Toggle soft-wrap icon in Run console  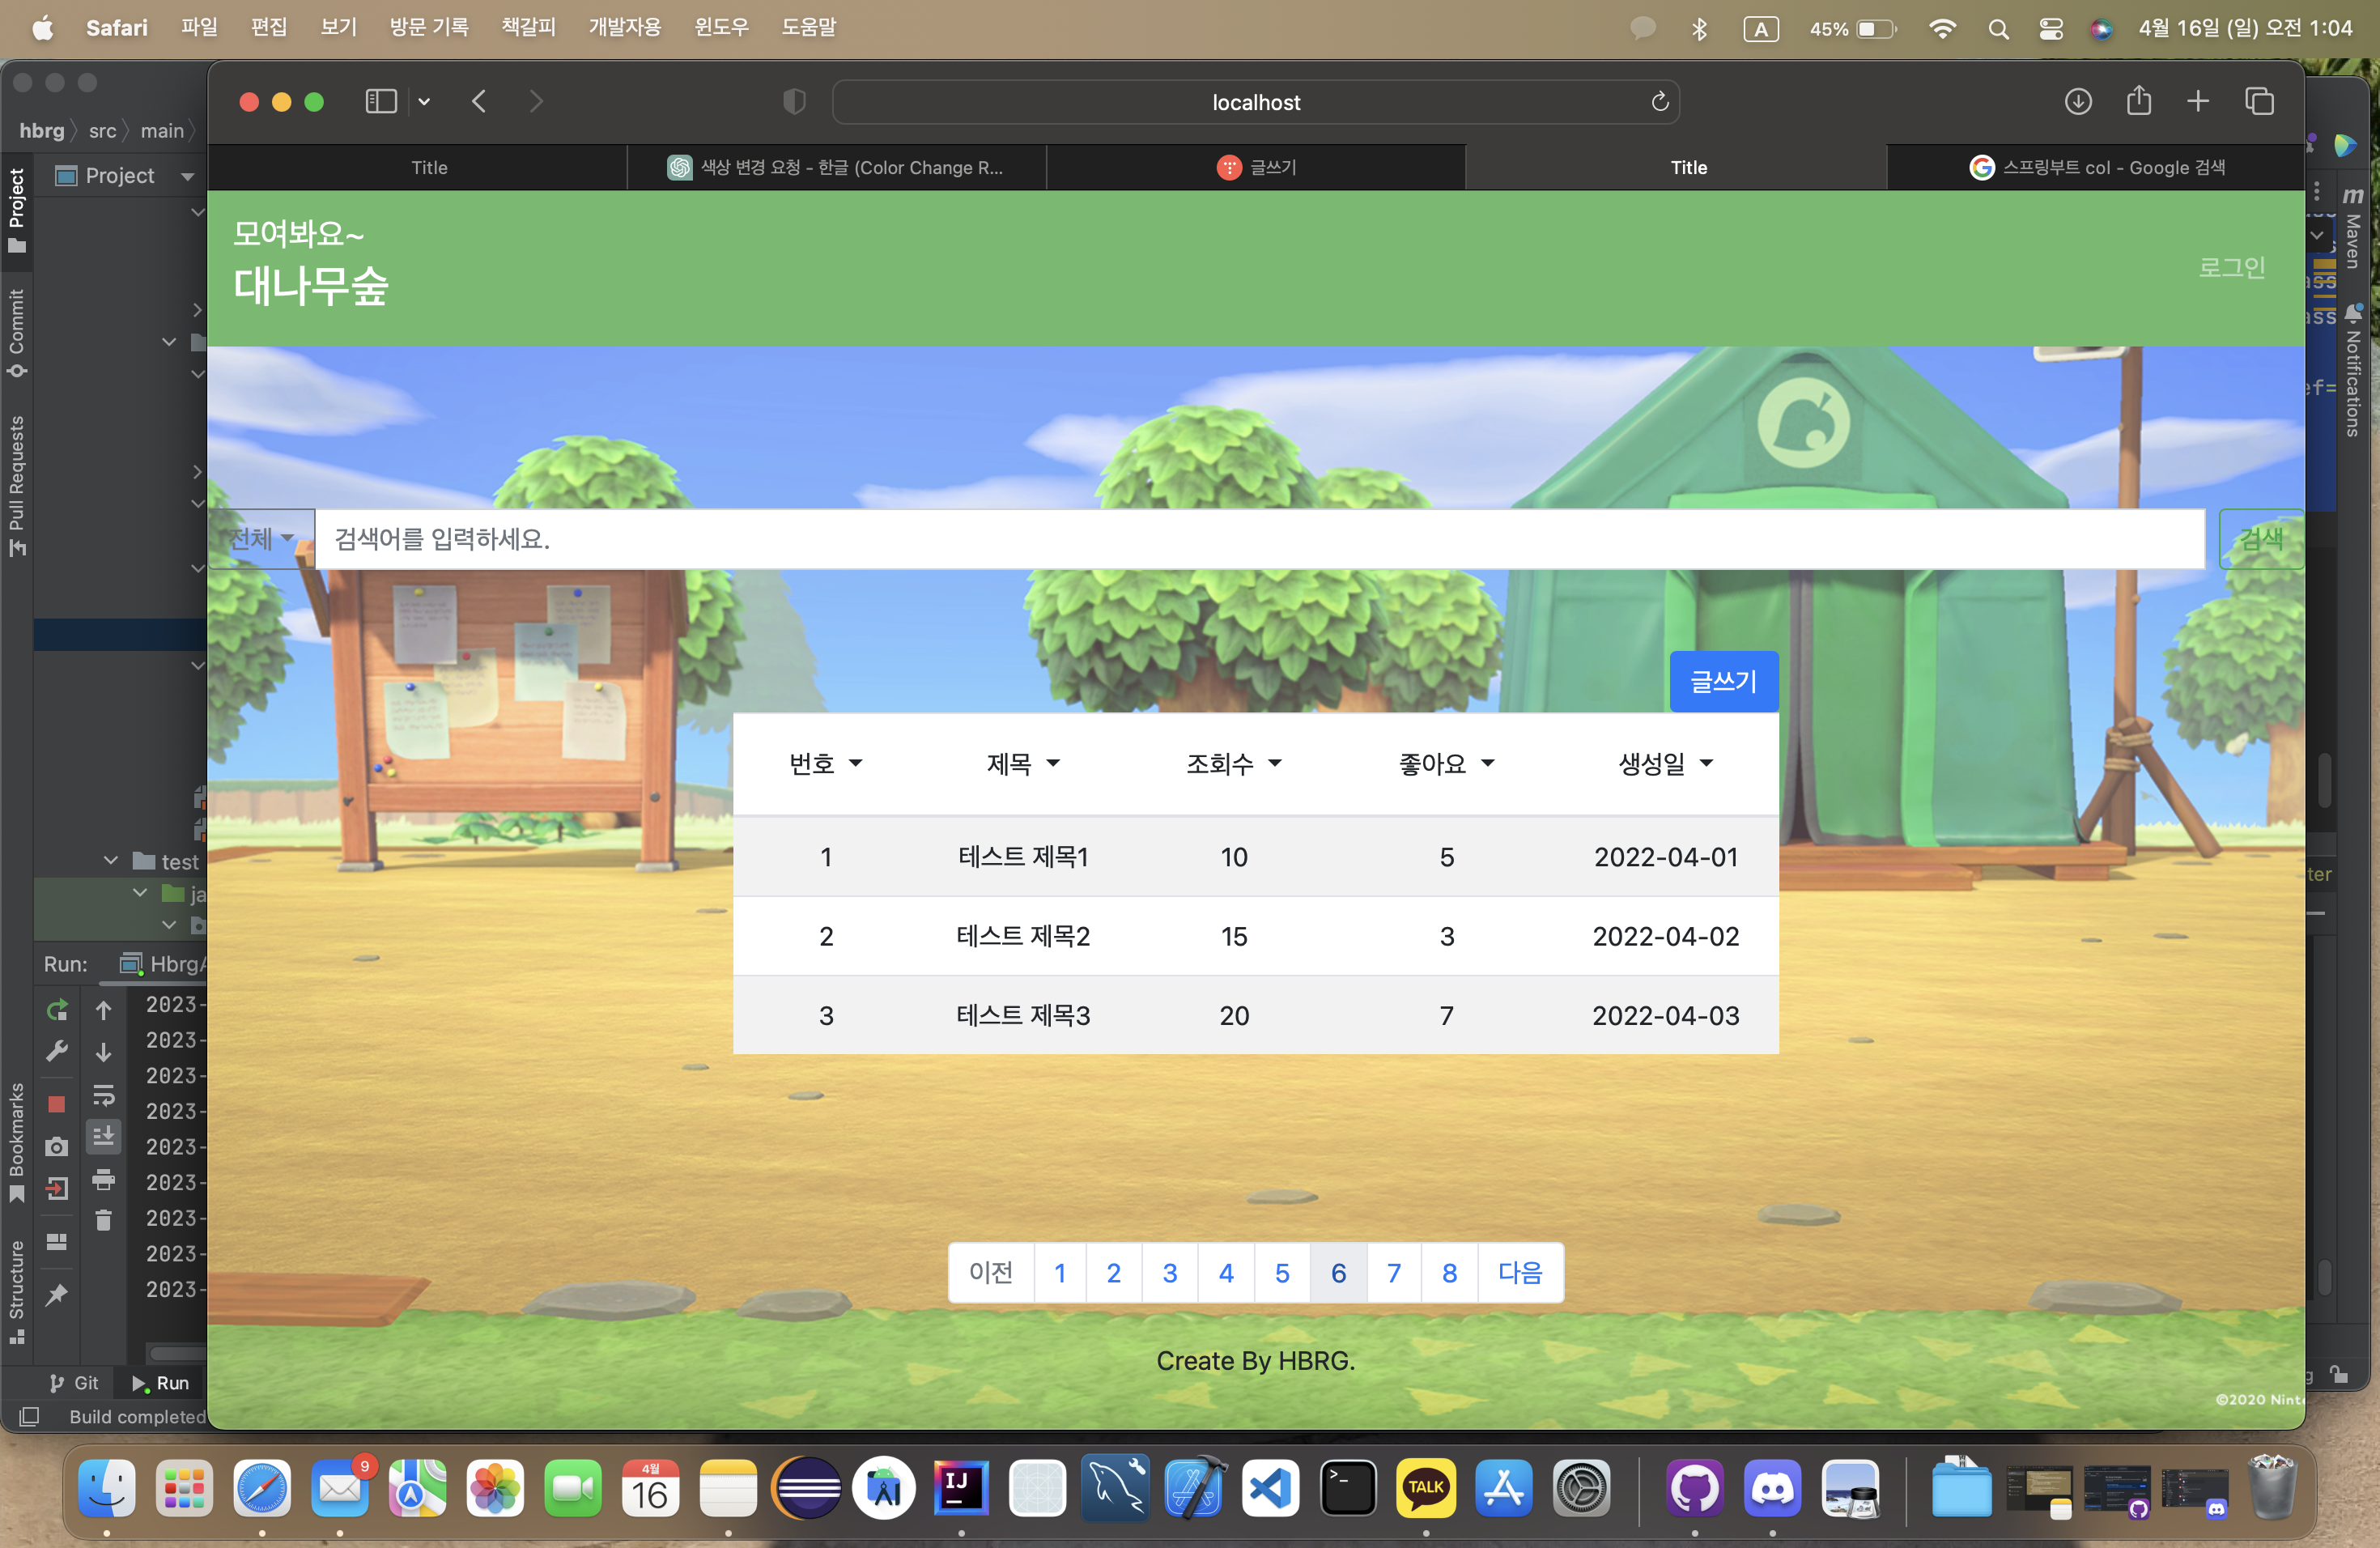pos(103,1095)
